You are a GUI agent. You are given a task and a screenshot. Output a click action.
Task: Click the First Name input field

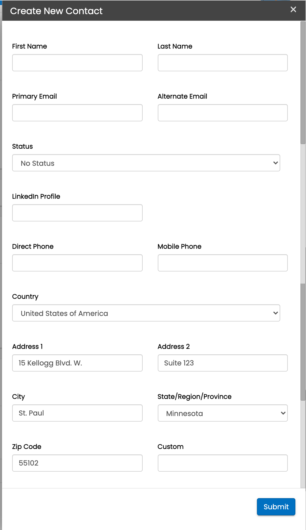pyautogui.click(x=77, y=63)
